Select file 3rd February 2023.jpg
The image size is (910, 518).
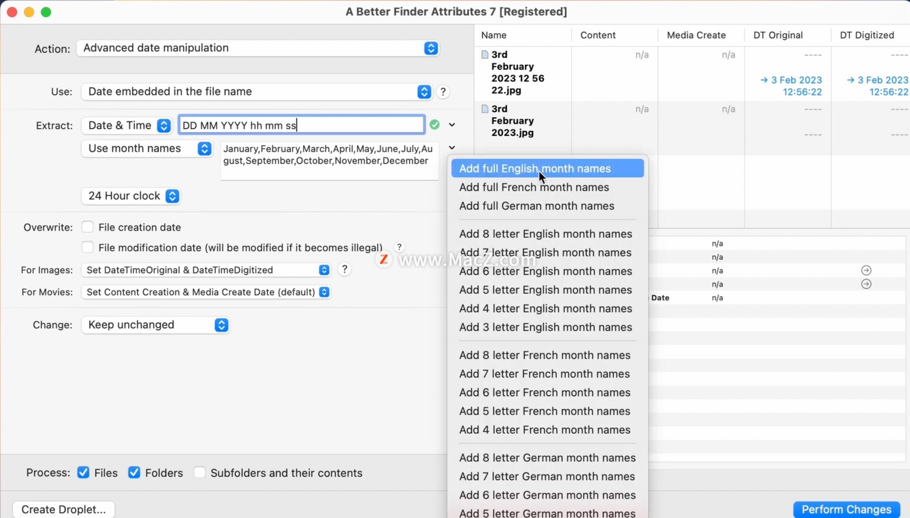512,121
